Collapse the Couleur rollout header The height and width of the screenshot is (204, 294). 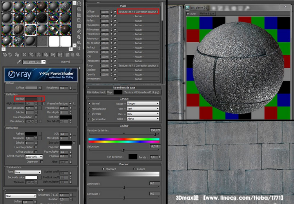coord(124,126)
